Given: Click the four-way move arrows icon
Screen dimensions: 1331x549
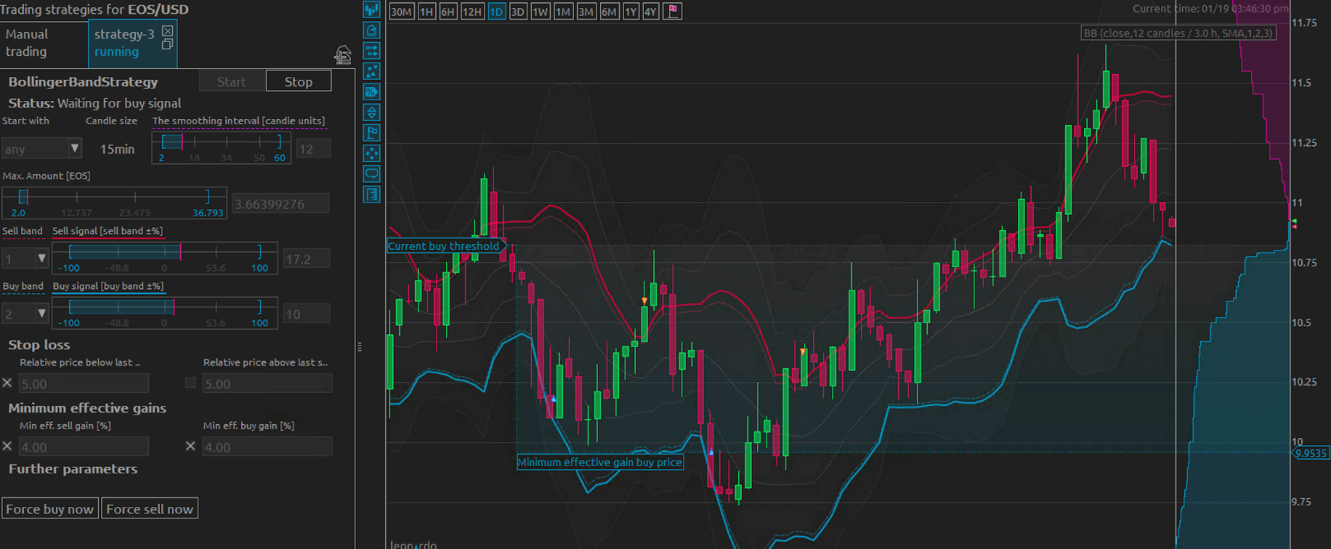Looking at the screenshot, I should (372, 154).
